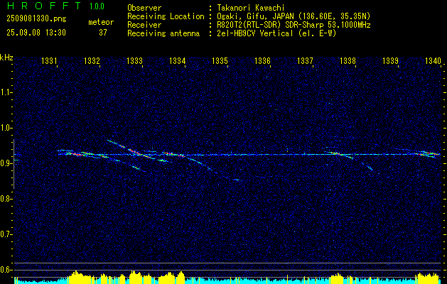This screenshot has height=284, width=447.
Task: Click the 1334 time axis label
Action: [x=178, y=60]
